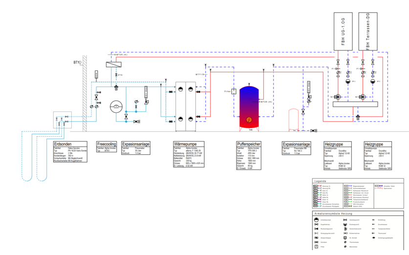Click the WW Zirkulation legend entry
The width and height of the screenshot is (409, 255).
tap(354, 204)
